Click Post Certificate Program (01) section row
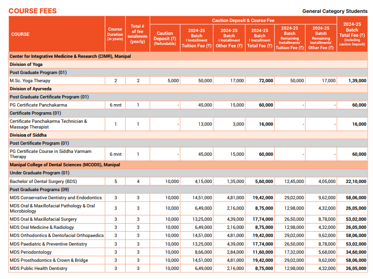Image resolution: width=373 pixels, height=279 pixels. 188,143
